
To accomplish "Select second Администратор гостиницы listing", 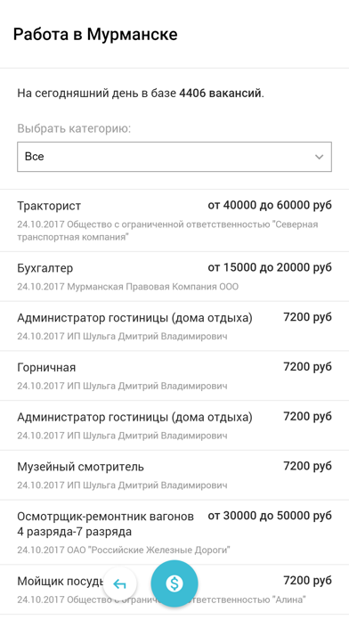I will [x=174, y=426].
